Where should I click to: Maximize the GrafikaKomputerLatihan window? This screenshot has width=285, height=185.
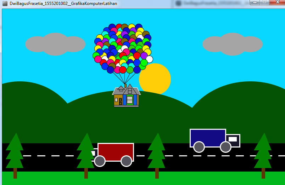[x=264, y=2]
